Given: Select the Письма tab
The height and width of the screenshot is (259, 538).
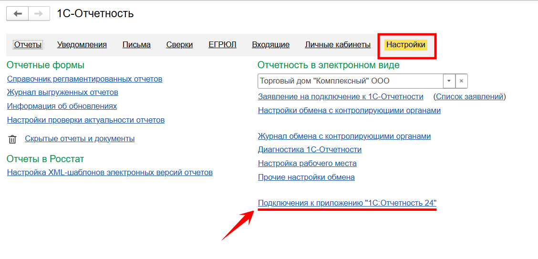Looking at the screenshot, I should click(x=136, y=44).
